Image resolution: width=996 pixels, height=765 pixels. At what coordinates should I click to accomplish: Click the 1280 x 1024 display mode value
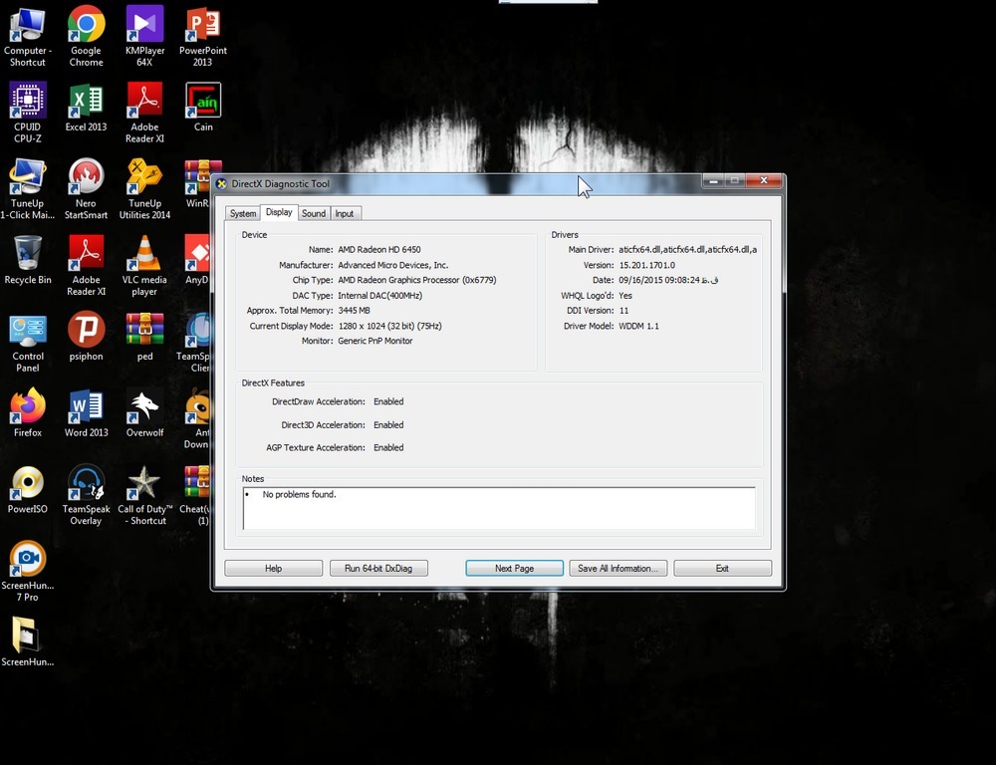coord(389,326)
